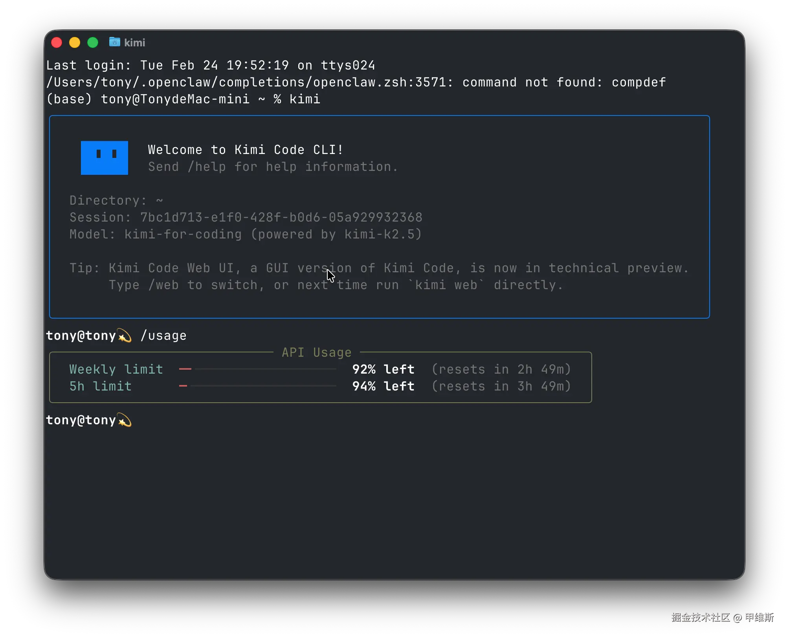Click the /web command in the tip
This screenshot has width=789, height=638.
[163, 285]
